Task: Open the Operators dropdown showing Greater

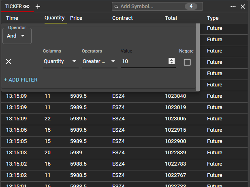Action: click(x=99, y=61)
